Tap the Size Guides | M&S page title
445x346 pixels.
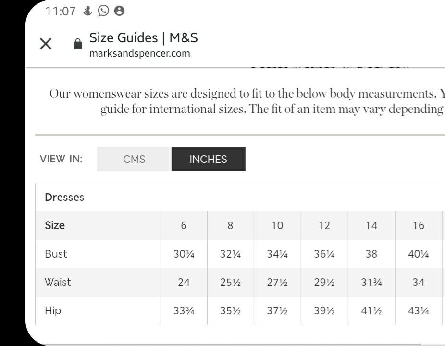144,38
